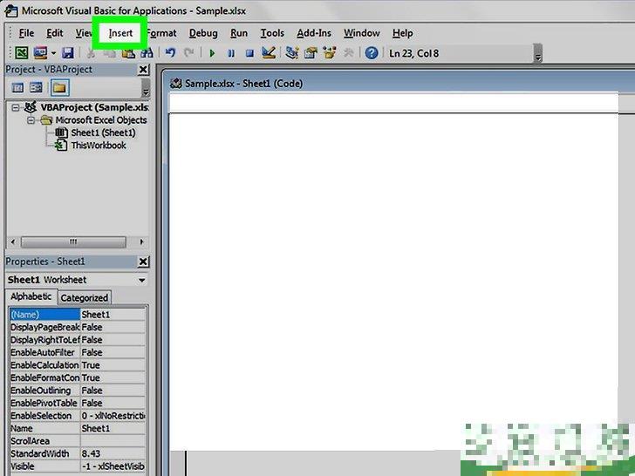The height and width of the screenshot is (476, 635).
Task: Toggle Design Mode icon in toolbar
Action: (x=269, y=53)
